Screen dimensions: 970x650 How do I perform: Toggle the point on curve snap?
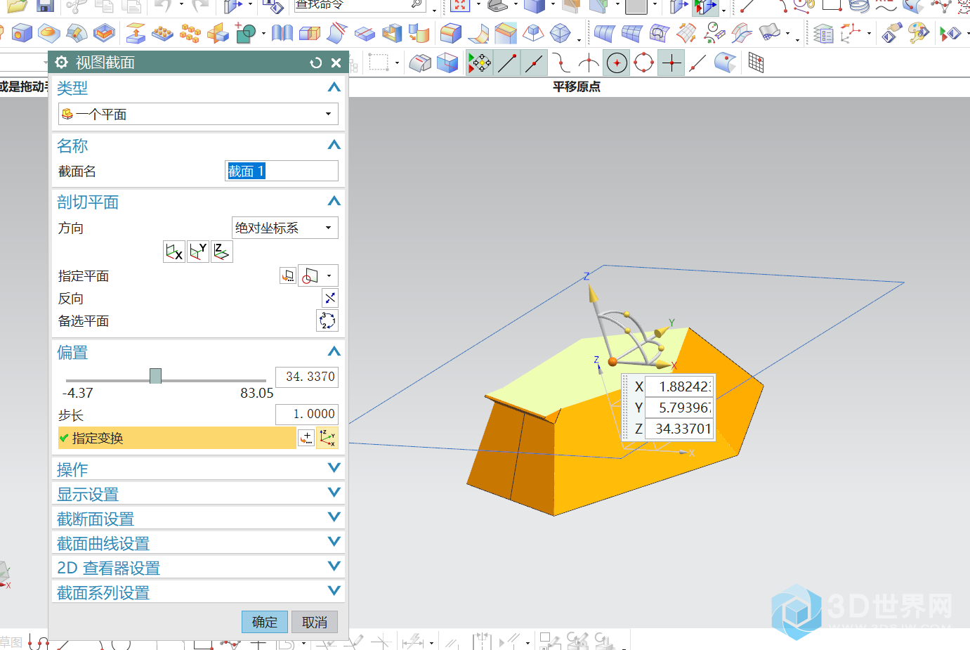[698, 63]
